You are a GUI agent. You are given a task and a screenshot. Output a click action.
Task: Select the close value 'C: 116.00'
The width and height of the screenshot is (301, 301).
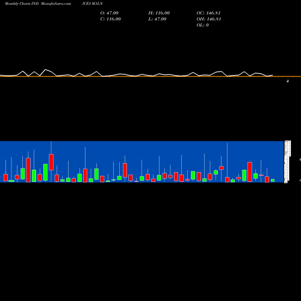point(111,19)
